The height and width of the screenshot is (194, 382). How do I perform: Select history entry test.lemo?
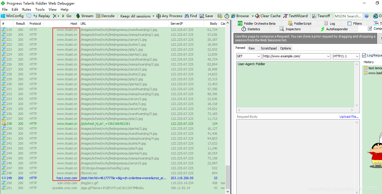(x=373, y=68)
